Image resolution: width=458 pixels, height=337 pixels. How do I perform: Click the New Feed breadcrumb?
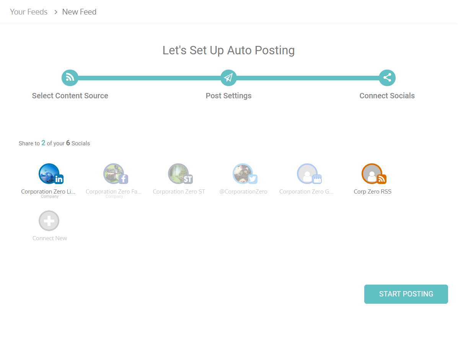tap(79, 12)
